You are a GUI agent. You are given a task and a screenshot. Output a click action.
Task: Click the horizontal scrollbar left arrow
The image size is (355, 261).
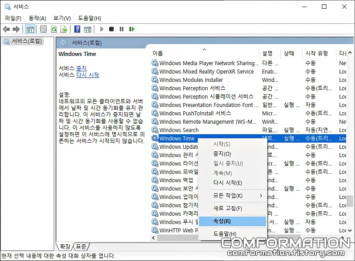pyautogui.click(x=154, y=238)
